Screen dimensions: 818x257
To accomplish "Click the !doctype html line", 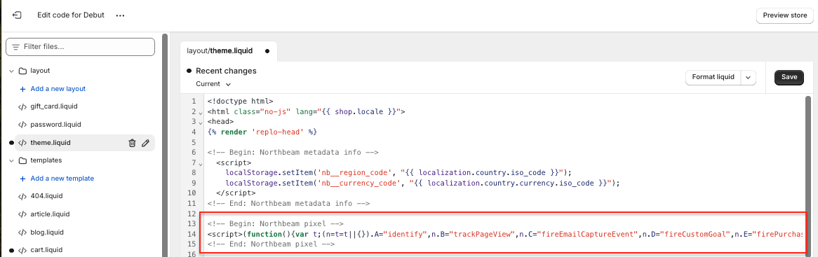I will pyautogui.click(x=240, y=102).
